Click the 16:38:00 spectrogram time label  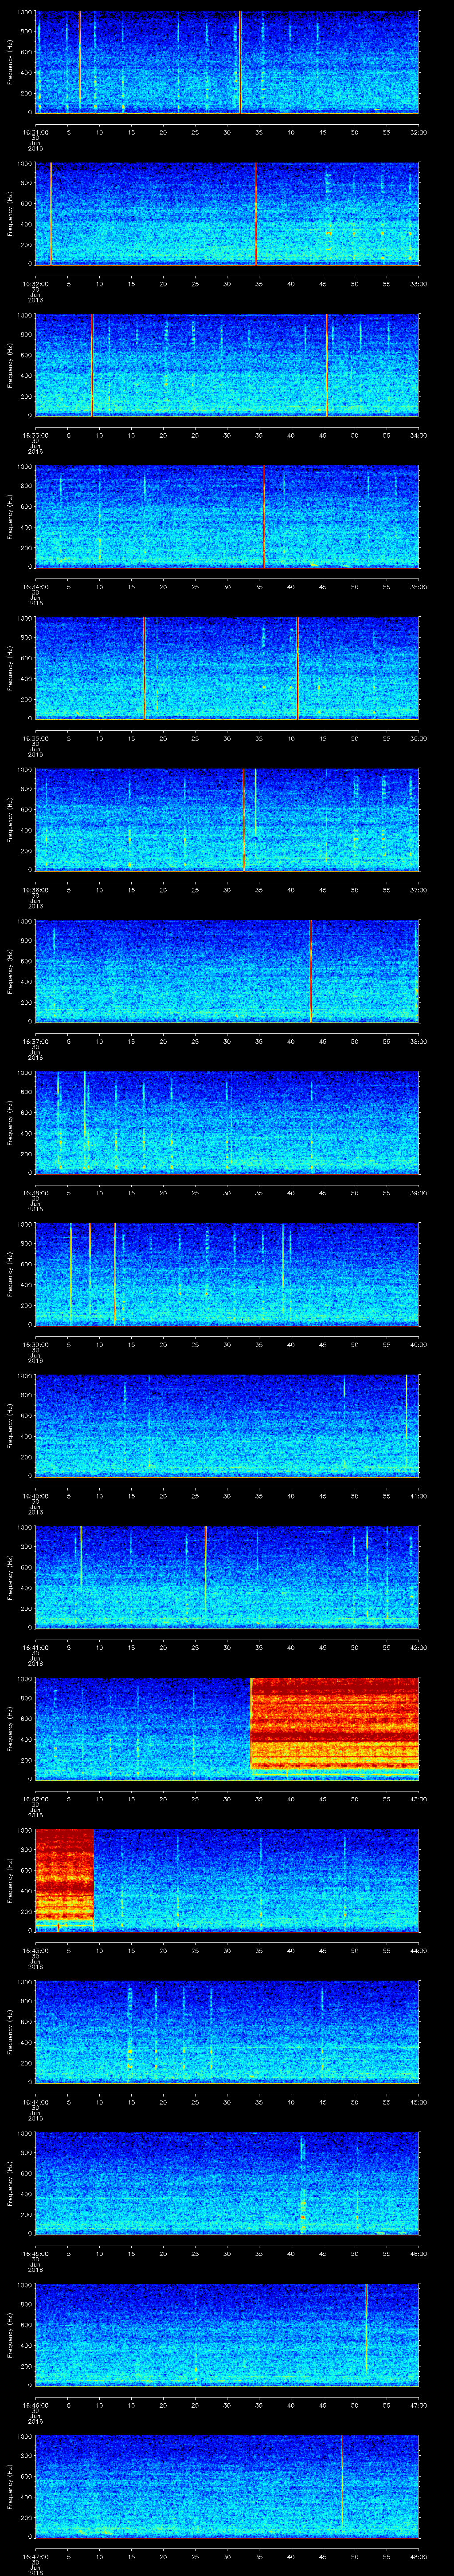[x=35, y=1193]
